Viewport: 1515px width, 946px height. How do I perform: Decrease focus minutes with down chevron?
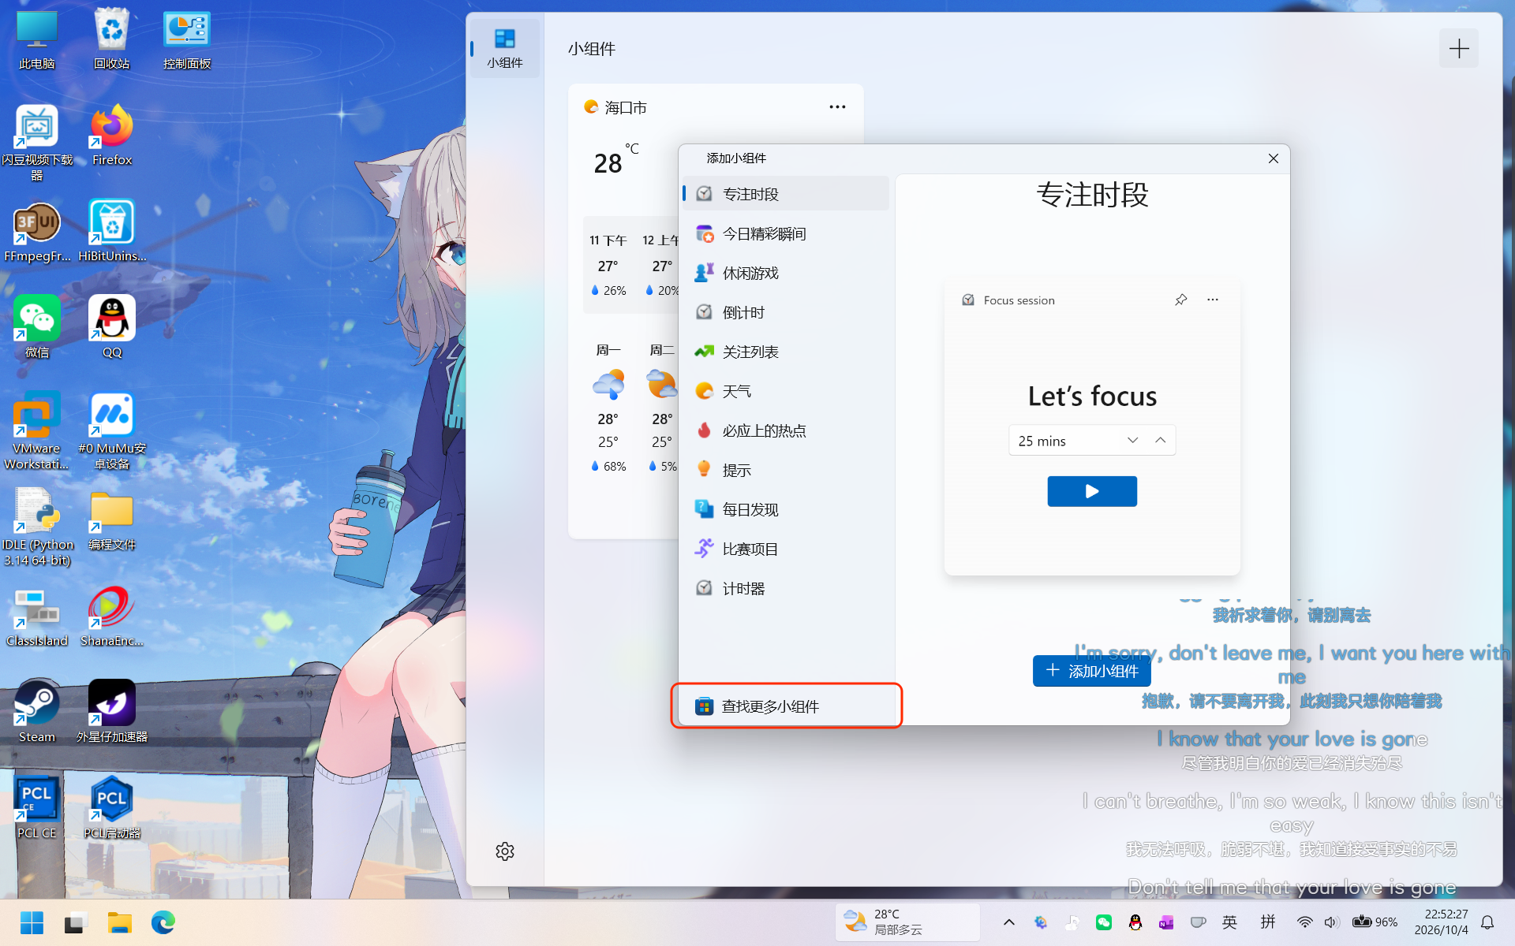1133,440
